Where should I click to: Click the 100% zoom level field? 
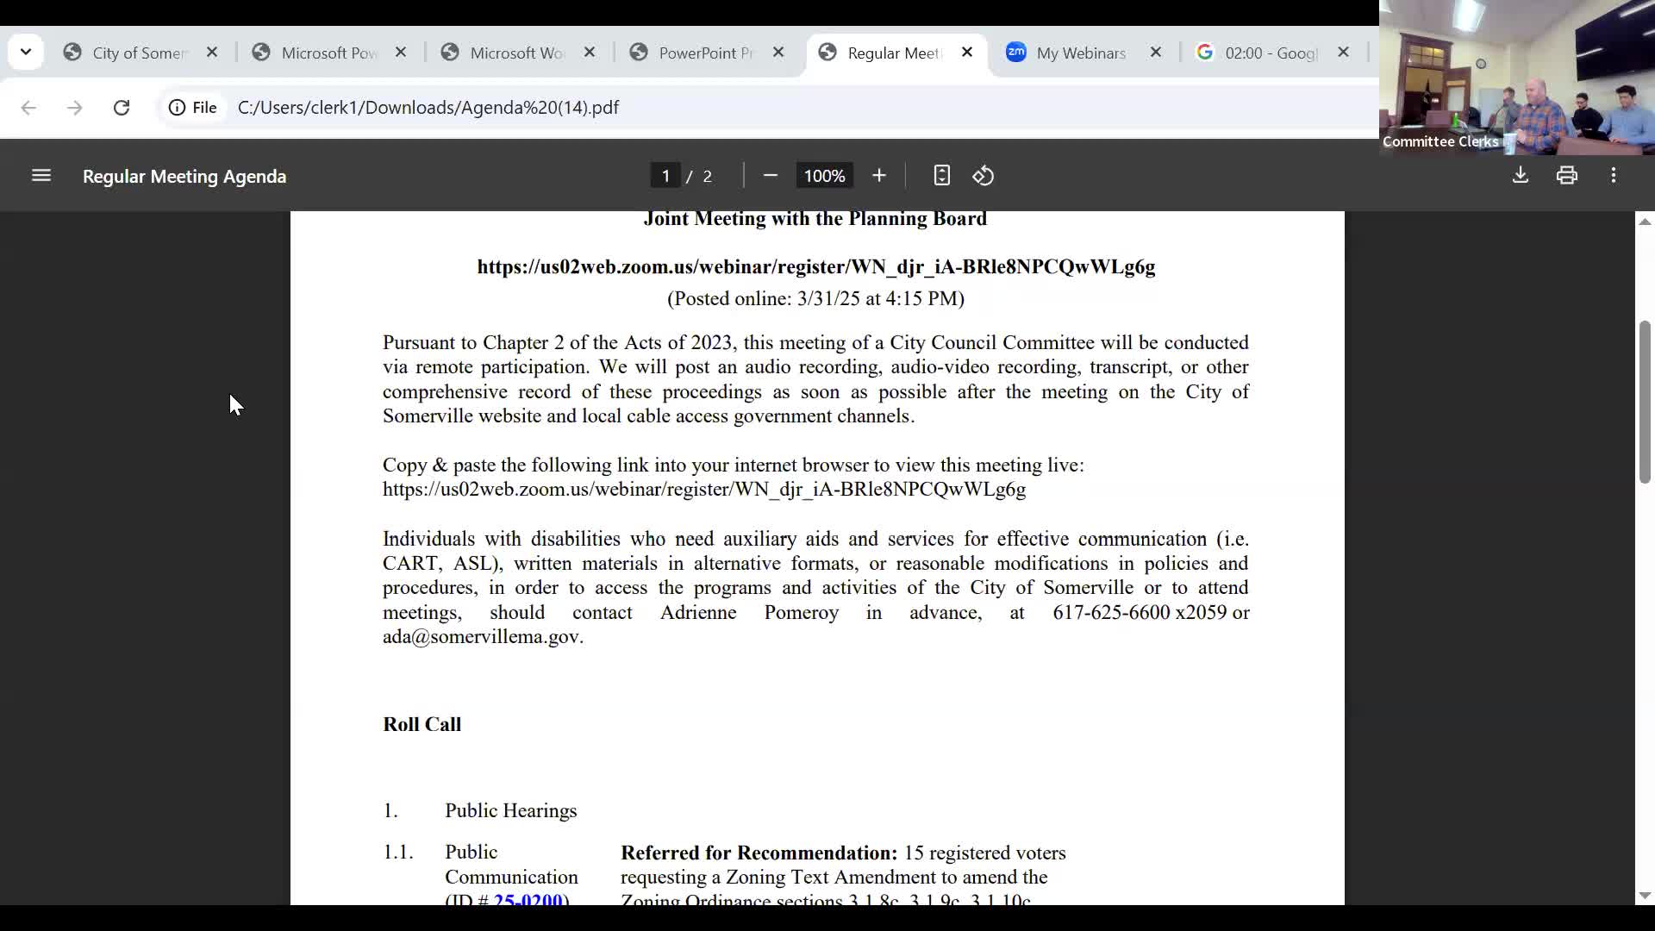[824, 176]
